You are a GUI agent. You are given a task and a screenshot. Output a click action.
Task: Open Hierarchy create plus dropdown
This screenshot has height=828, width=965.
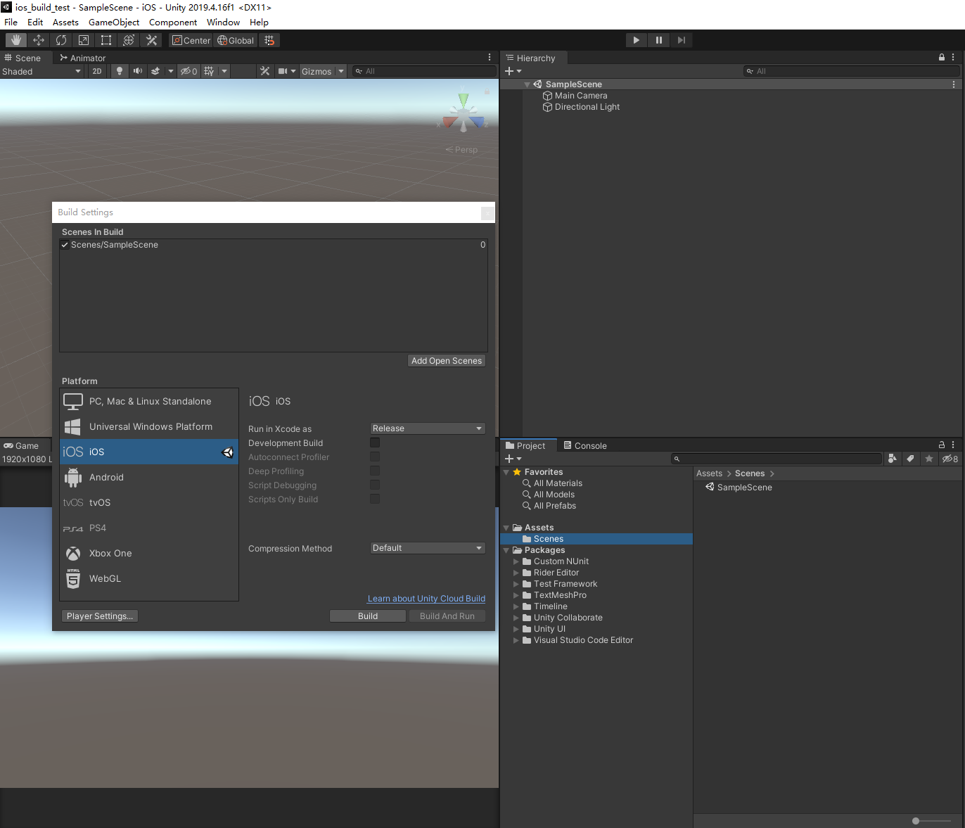513,71
